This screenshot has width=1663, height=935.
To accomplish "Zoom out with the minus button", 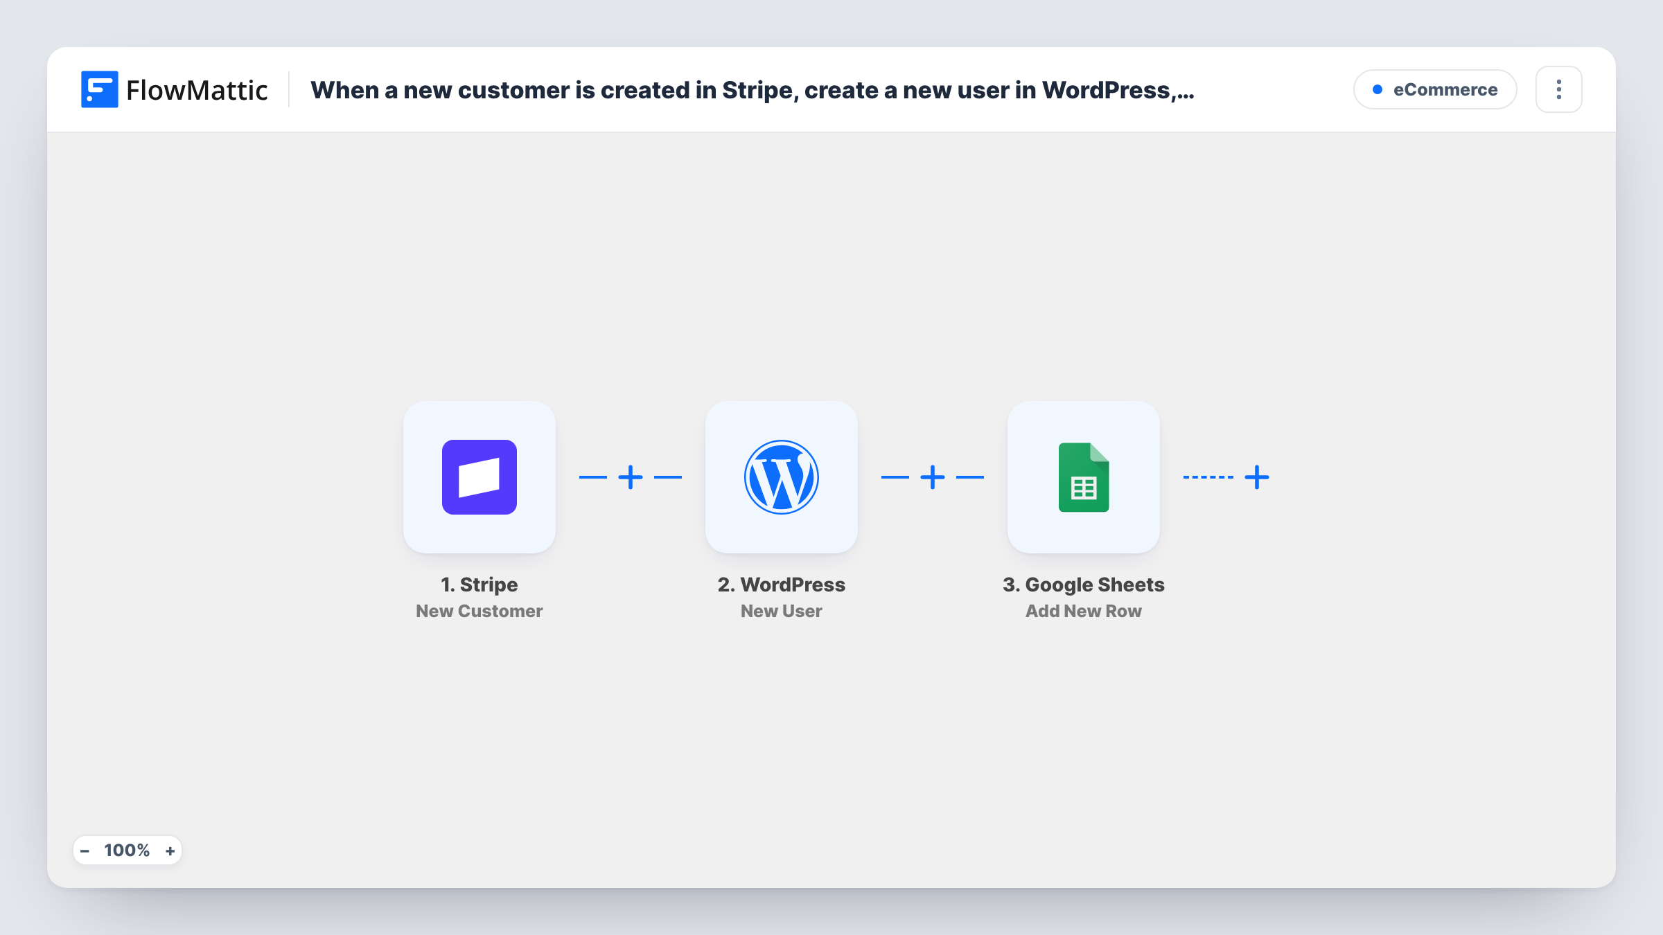I will coord(85,851).
